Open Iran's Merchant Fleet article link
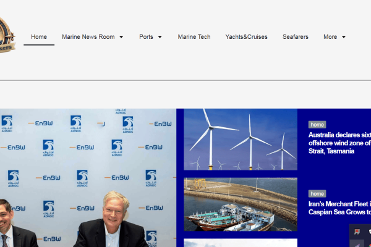 (x=339, y=208)
